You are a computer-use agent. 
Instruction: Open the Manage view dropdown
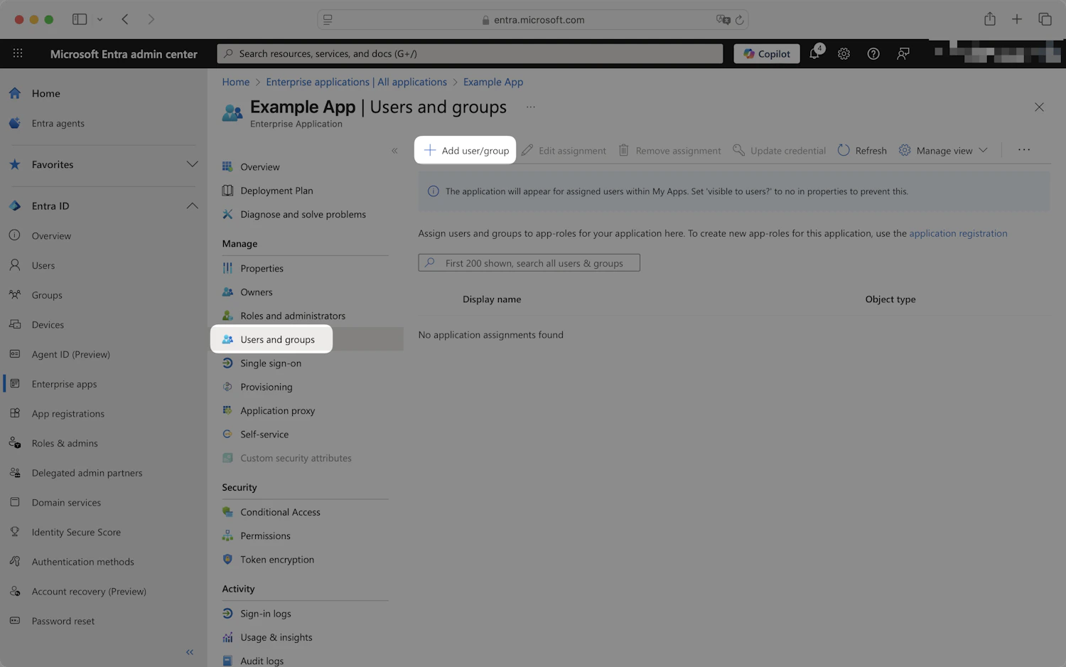943,151
